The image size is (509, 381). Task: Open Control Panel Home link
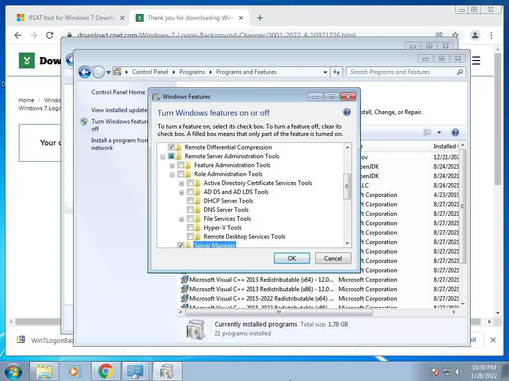coord(118,92)
